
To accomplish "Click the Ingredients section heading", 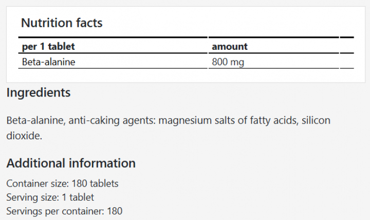I will [39, 93].
